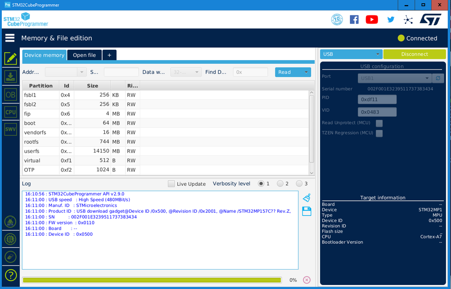Switch to the Device memory tab

pyautogui.click(x=44, y=55)
